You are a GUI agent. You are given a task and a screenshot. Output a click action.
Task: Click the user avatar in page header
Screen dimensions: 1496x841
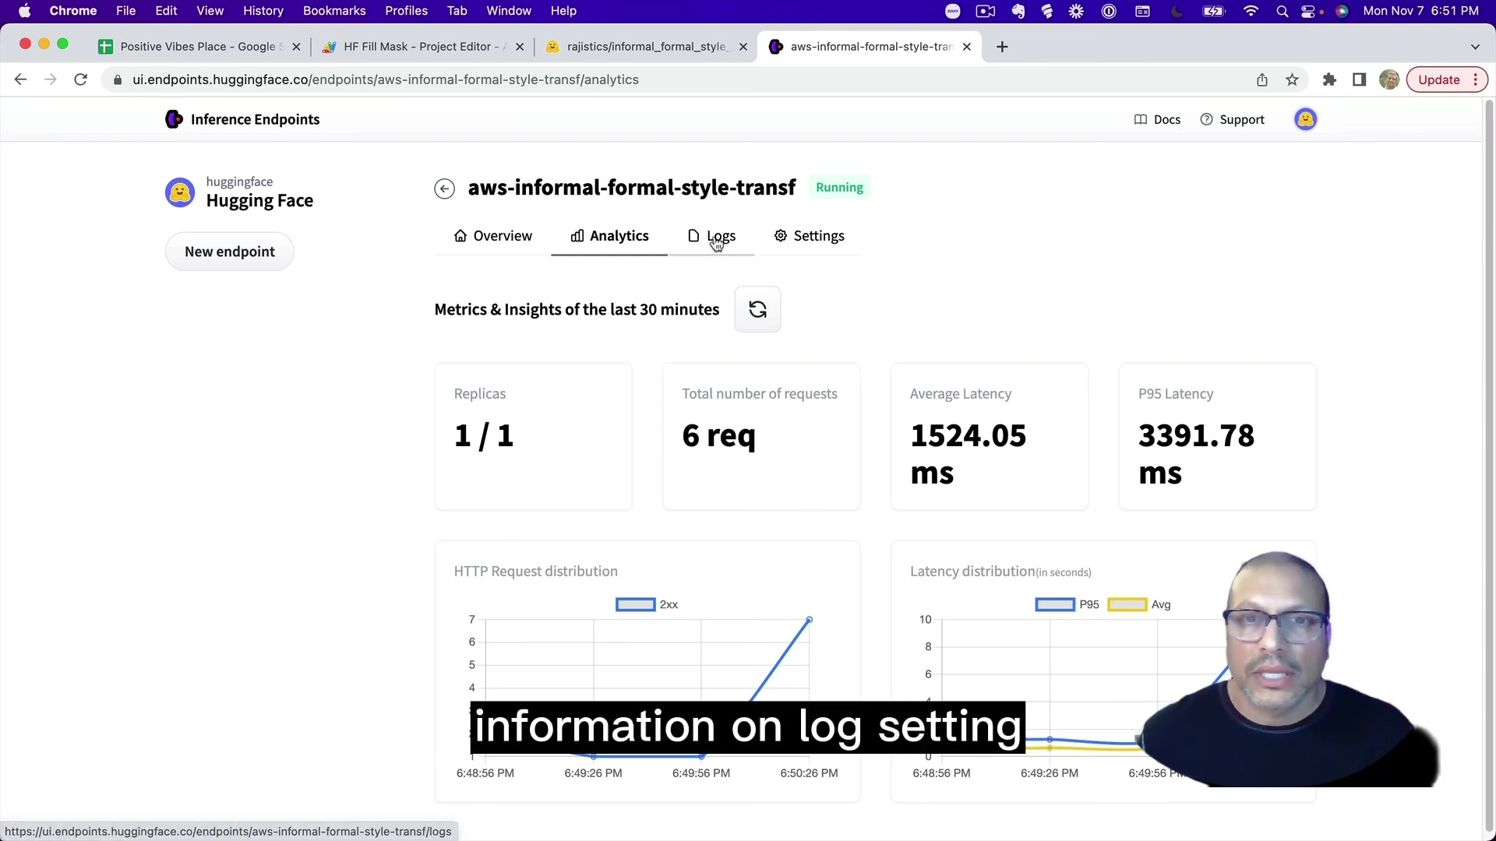pos(1305,119)
